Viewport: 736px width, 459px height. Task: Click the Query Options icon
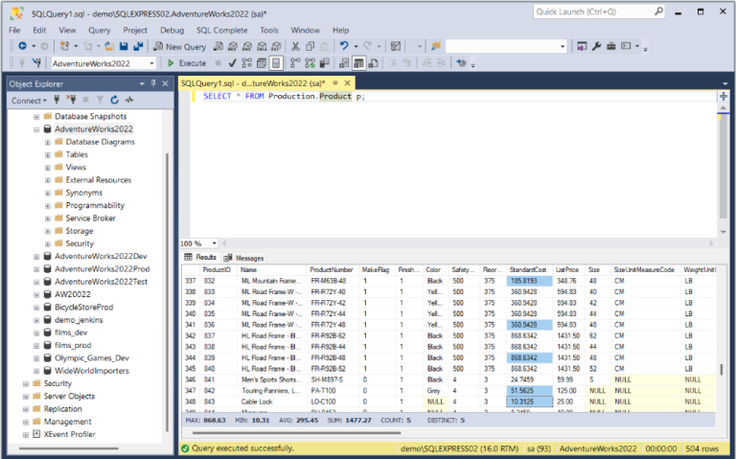click(x=262, y=63)
